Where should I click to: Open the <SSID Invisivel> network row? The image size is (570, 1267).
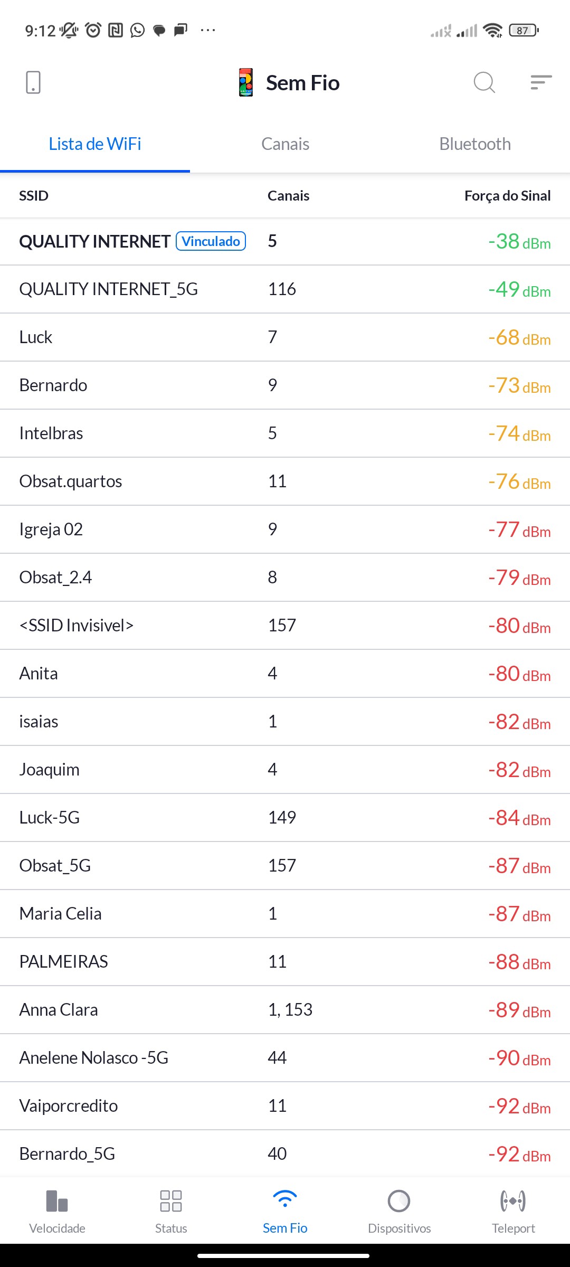tap(285, 626)
